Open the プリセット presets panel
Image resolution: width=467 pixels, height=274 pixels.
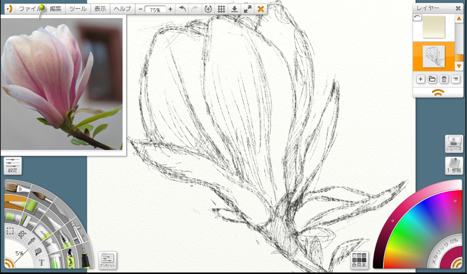coord(107,259)
